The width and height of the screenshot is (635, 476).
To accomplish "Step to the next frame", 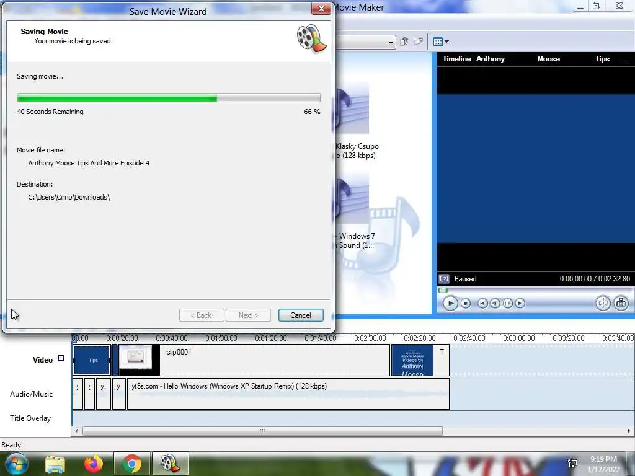I will tap(507, 303).
